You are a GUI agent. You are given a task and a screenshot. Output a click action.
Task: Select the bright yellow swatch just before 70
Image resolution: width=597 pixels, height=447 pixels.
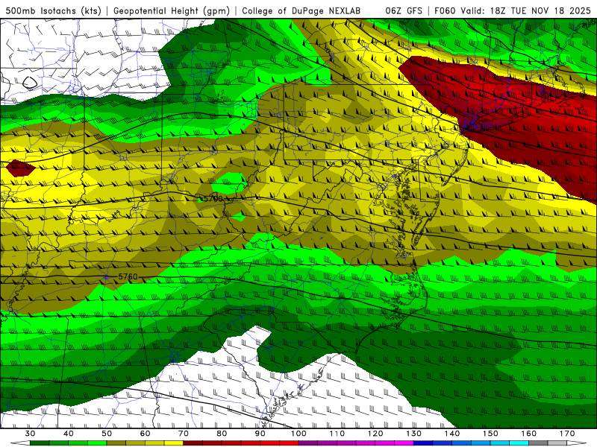click(174, 443)
